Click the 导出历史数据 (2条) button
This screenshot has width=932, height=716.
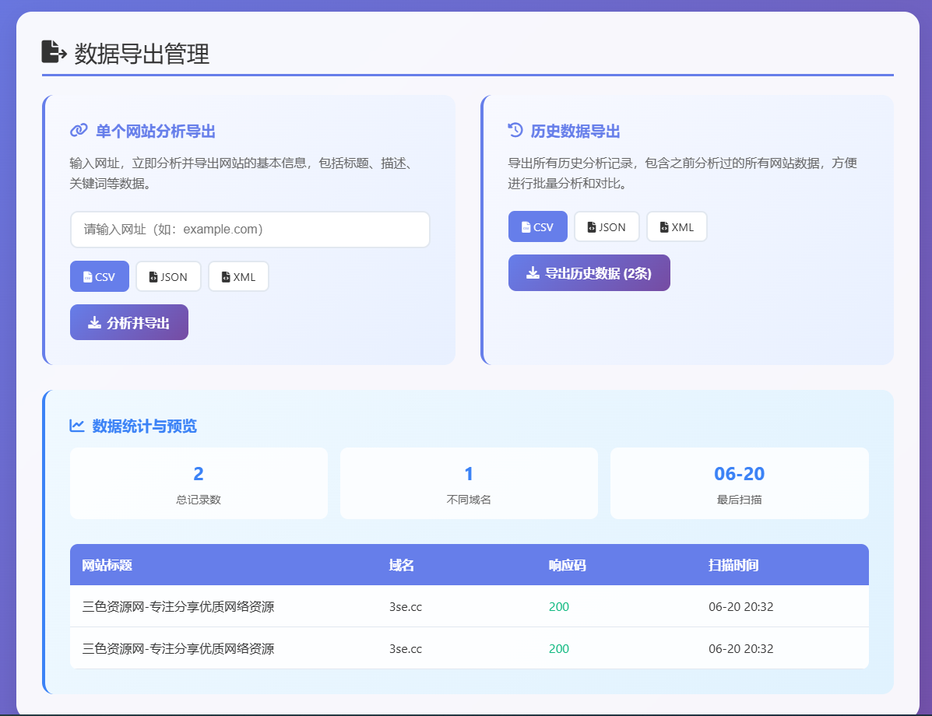coord(589,272)
